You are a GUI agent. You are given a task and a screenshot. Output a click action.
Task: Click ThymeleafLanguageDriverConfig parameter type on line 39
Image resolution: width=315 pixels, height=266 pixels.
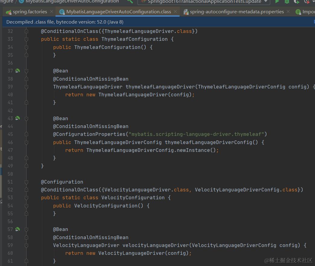pos(241,87)
